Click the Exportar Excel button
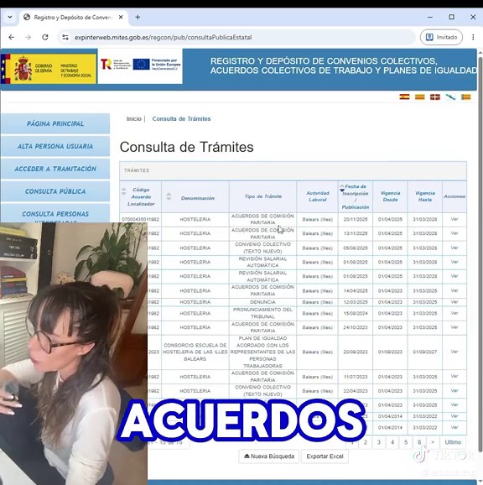 click(x=325, y=456)
